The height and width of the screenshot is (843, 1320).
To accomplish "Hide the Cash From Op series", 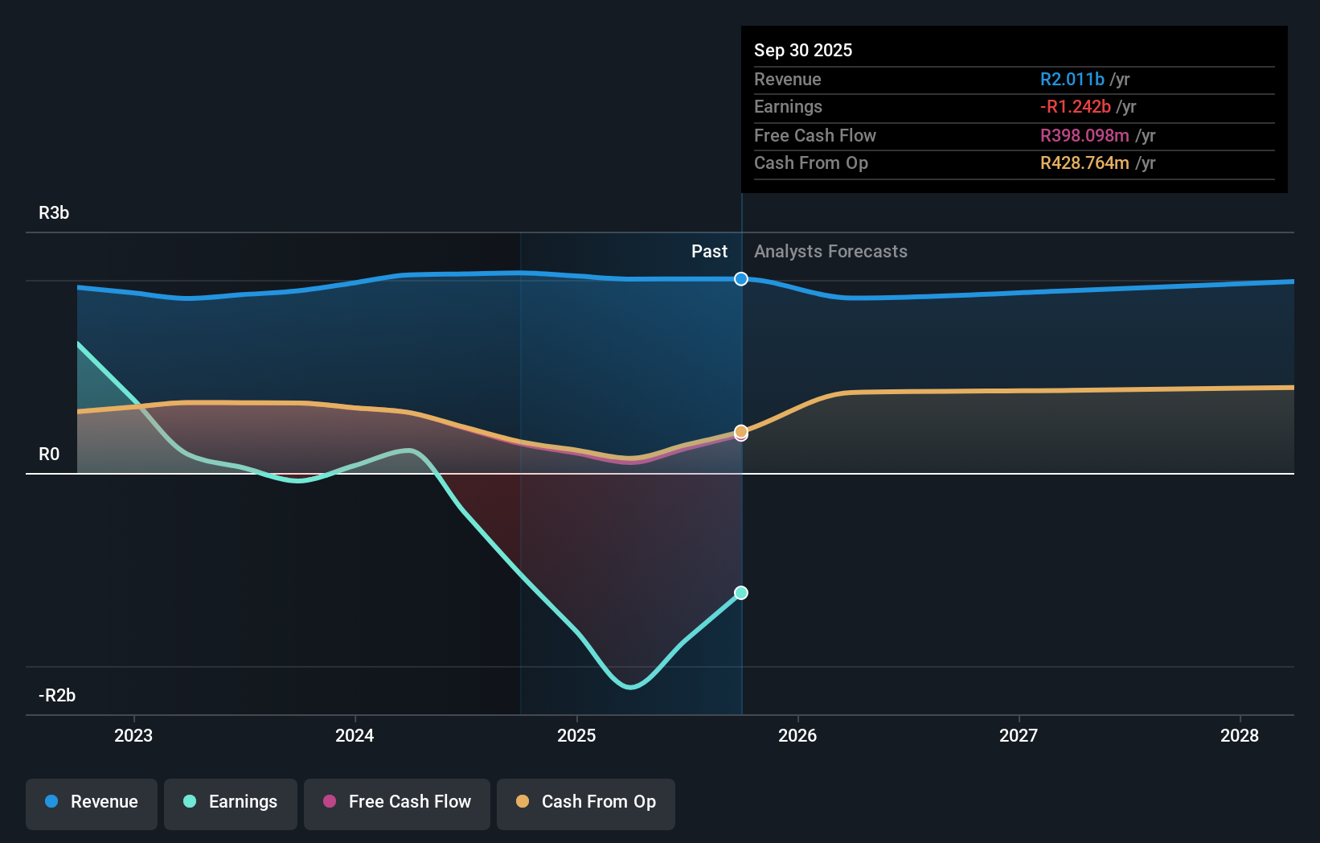I will click(585, 802).
